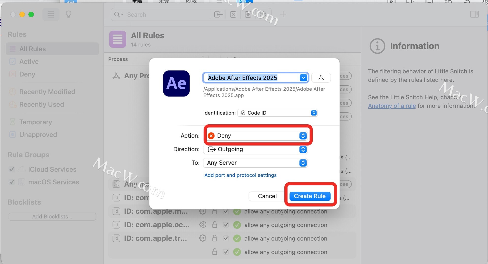This screenshot has width=488, height=264.
Task: Click the Create Rule button
Action: pyautogui.click(x=310, y=196)
